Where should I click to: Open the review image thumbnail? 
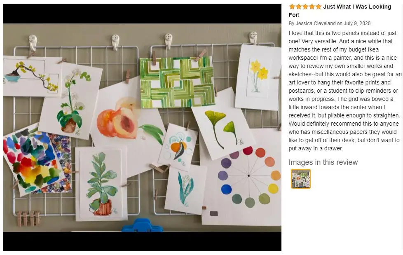click(x=300, y=179)
